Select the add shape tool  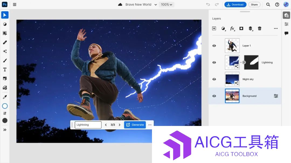(5, 88)
